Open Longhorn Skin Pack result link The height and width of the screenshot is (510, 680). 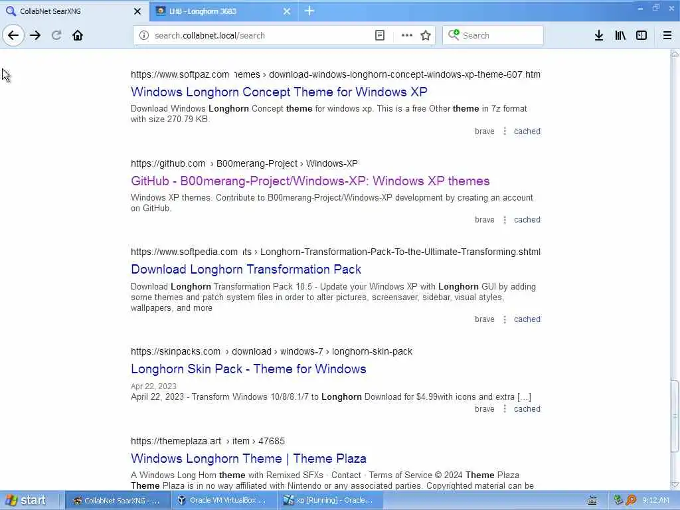tap(248, 369)
